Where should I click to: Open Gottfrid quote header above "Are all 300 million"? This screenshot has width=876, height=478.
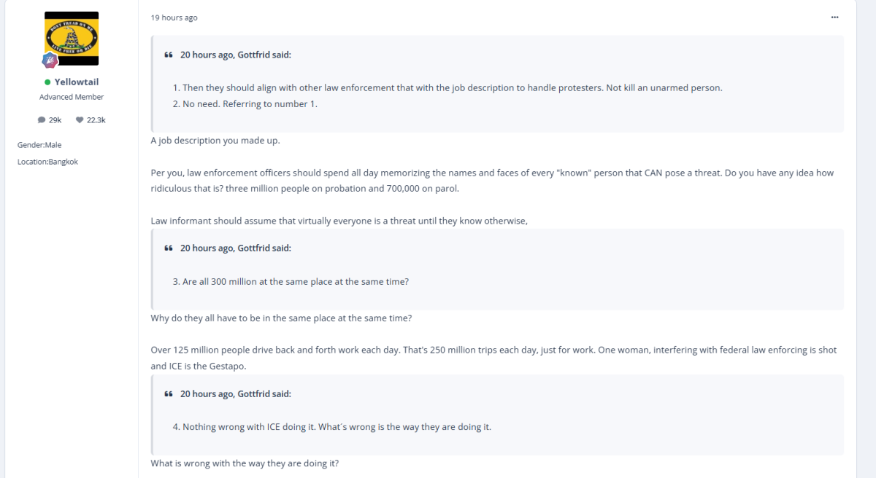tap(235, 248)
